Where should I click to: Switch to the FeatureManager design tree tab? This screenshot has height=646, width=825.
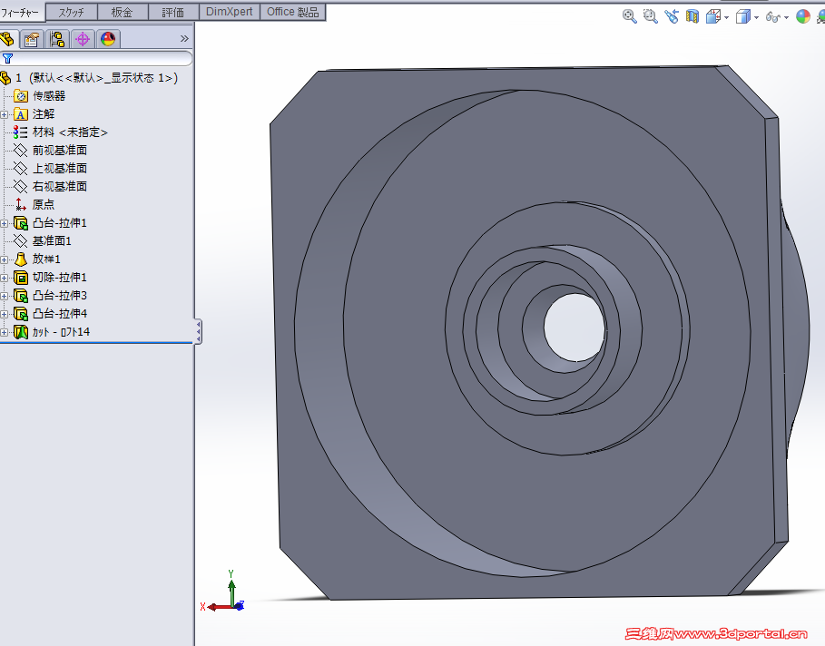(7, 39)
